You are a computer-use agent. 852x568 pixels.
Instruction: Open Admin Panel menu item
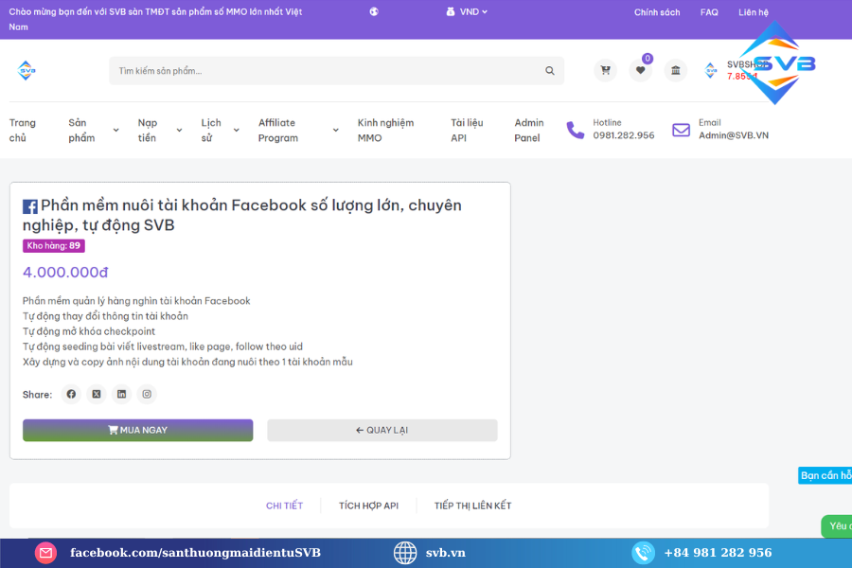click(528, 131)
